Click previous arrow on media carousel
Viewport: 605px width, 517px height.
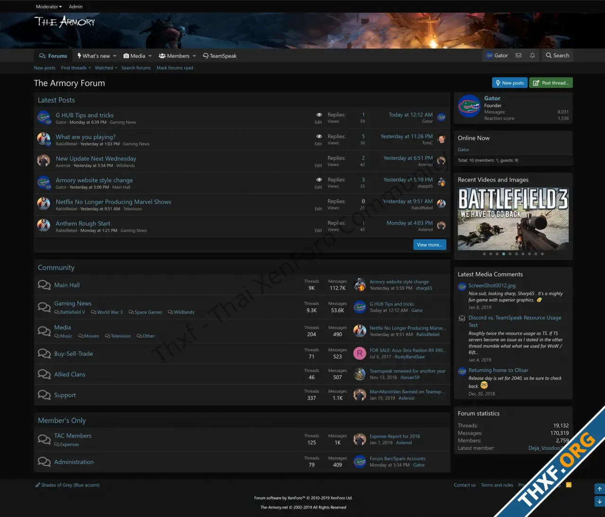pos(464,219)
